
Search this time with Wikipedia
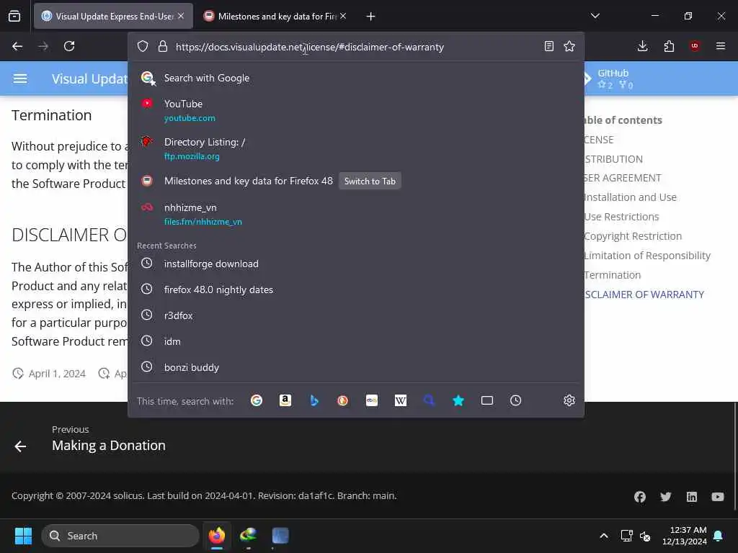click(x=401, y=400)
